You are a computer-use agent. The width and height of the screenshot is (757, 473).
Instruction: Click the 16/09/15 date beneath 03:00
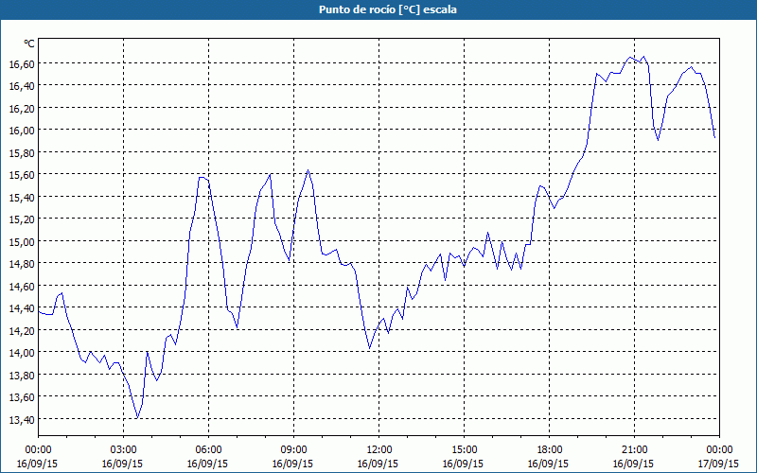click(123, 464)
